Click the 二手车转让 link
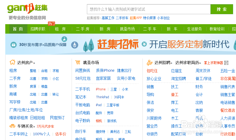 (x=18, y=134)
